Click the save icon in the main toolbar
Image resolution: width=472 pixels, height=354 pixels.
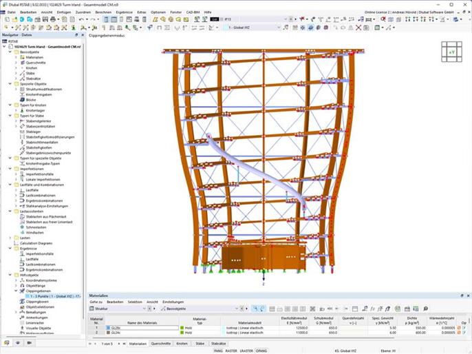pos(45,19)
